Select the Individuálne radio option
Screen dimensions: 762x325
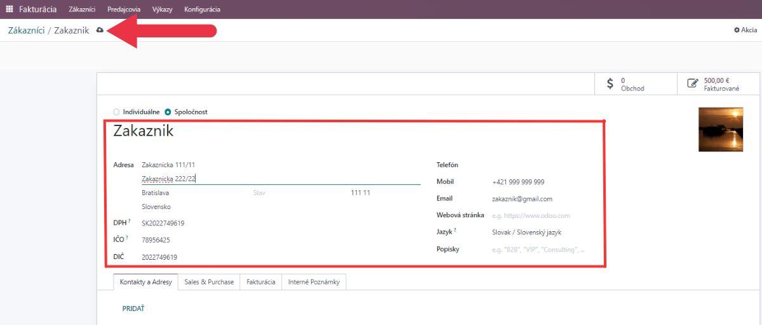click(116, 112)
